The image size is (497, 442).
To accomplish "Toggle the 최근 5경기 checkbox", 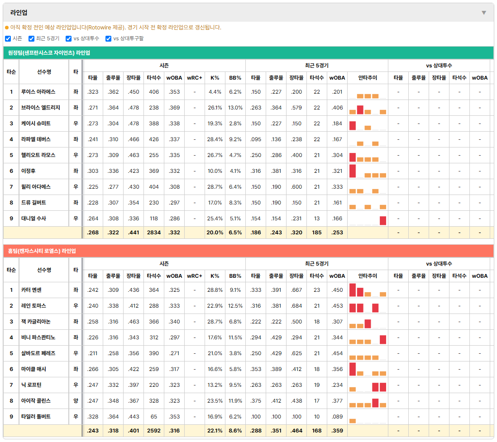I will coord(31,38).
